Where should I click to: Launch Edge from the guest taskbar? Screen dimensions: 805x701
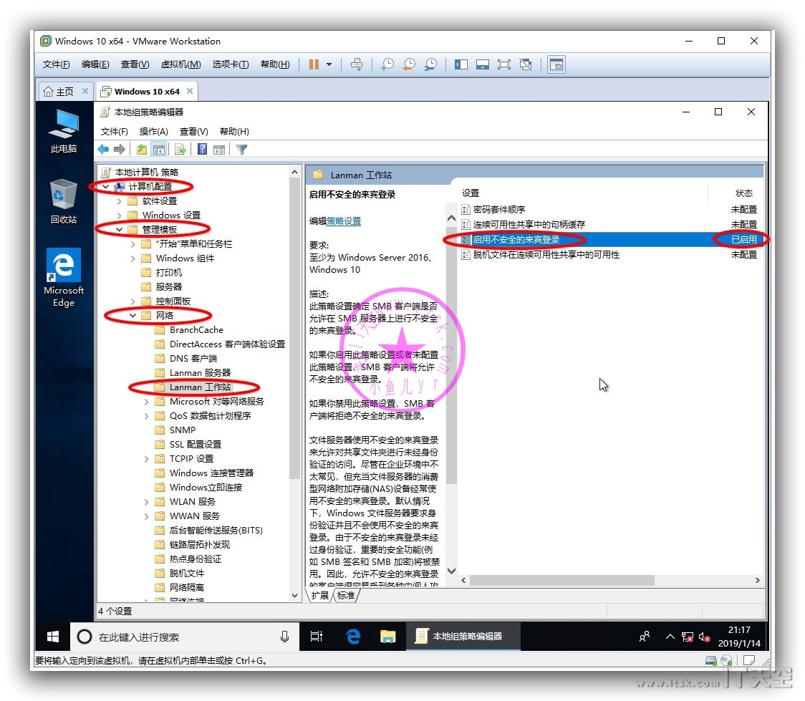coord(353,637)
